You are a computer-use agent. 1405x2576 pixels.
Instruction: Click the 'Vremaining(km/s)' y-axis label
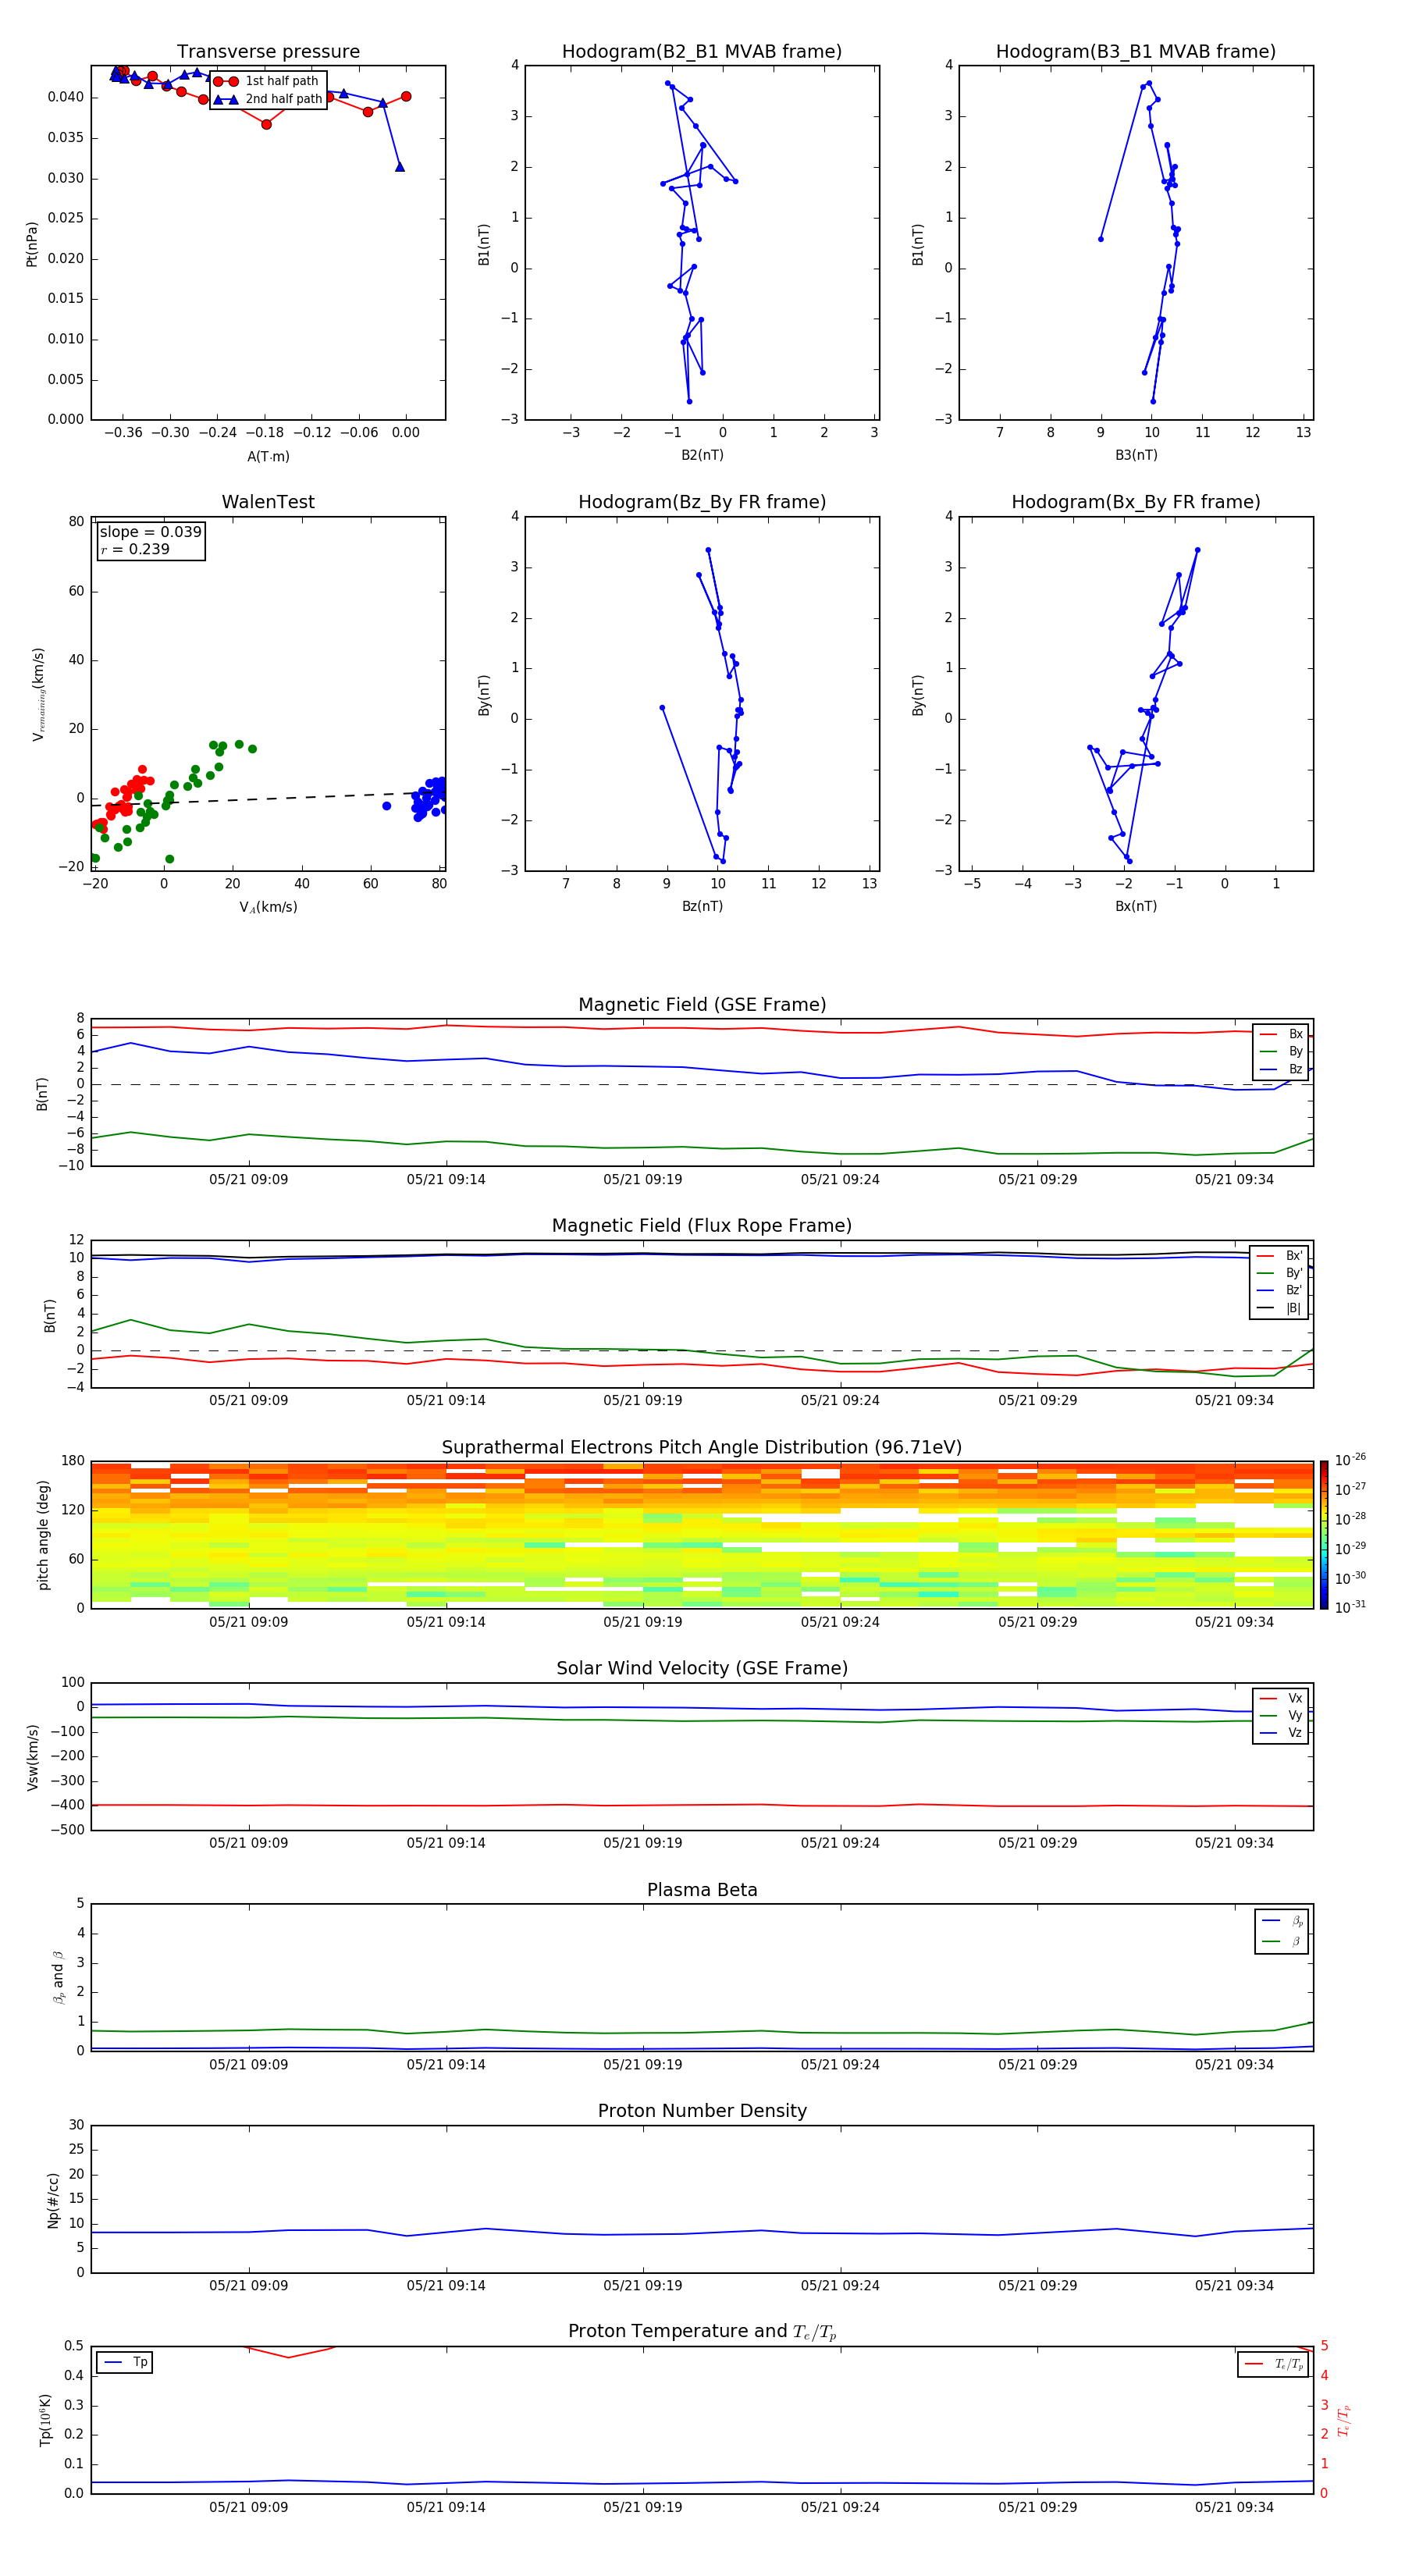38,694
